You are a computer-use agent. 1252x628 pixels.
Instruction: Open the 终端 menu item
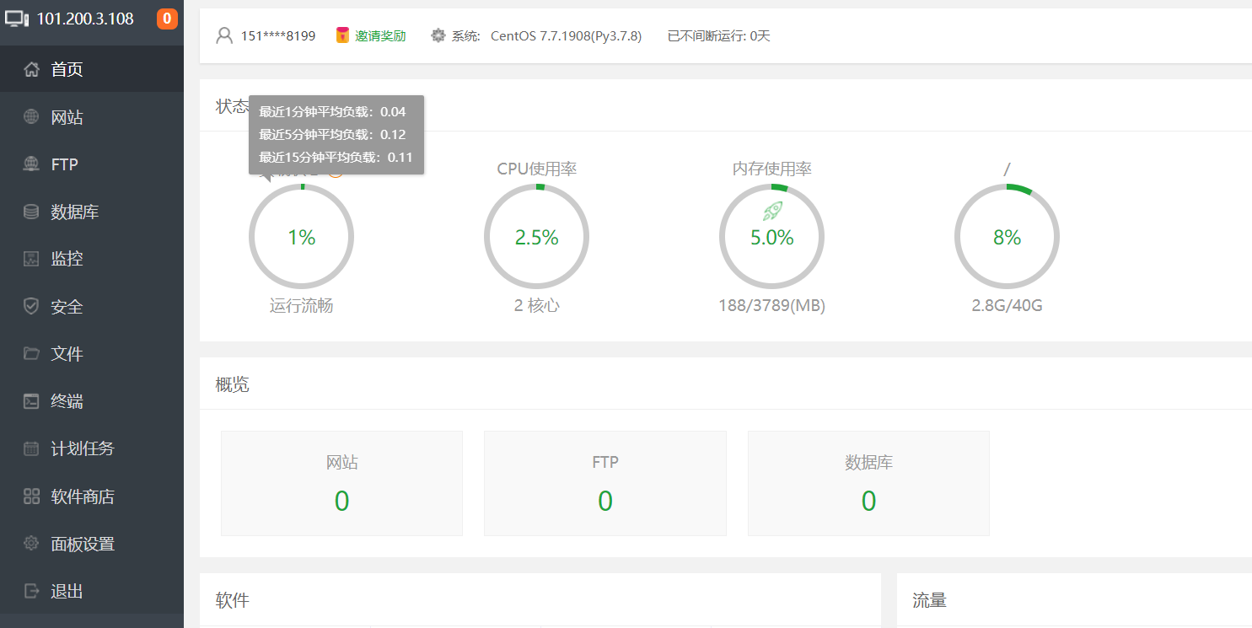(x=92, y=401)
